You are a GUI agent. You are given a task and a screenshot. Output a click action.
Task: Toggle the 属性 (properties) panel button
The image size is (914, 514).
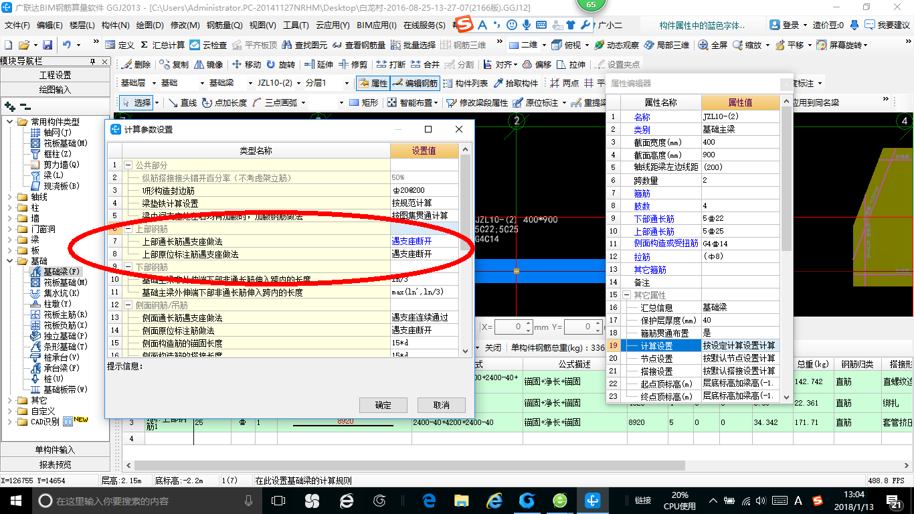click(373, 84)
